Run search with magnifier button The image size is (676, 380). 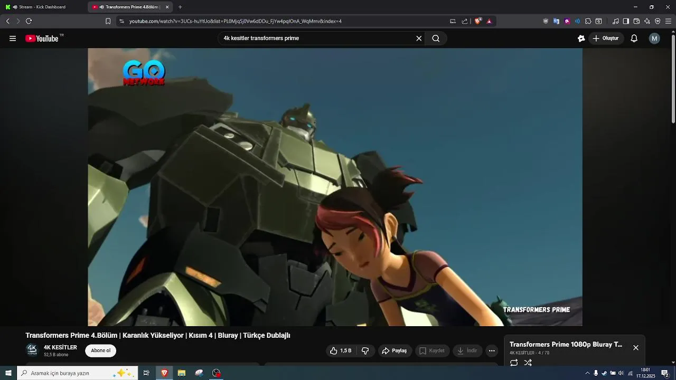coord(436,39)
